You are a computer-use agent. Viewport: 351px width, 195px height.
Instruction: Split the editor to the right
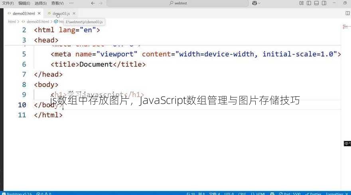point(347,14)
